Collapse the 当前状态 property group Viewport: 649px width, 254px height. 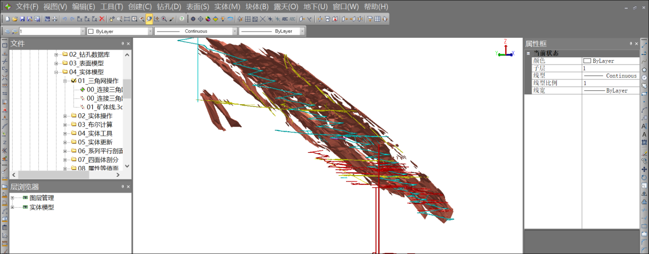(528, 53)
